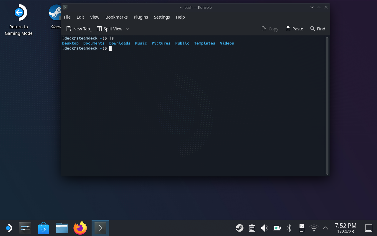
Task: Show hidden system tray icons arrow
Action: point(325,228)
